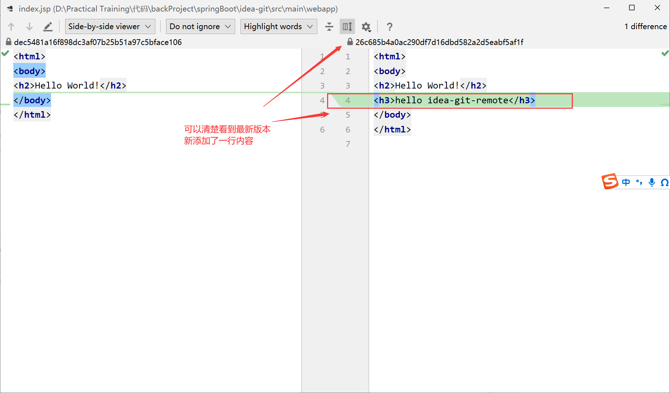Image resolution: width=670 pixels, height=393 pixels.
Task: Click the Sogou input method S logo
Action: click(610, 181)
